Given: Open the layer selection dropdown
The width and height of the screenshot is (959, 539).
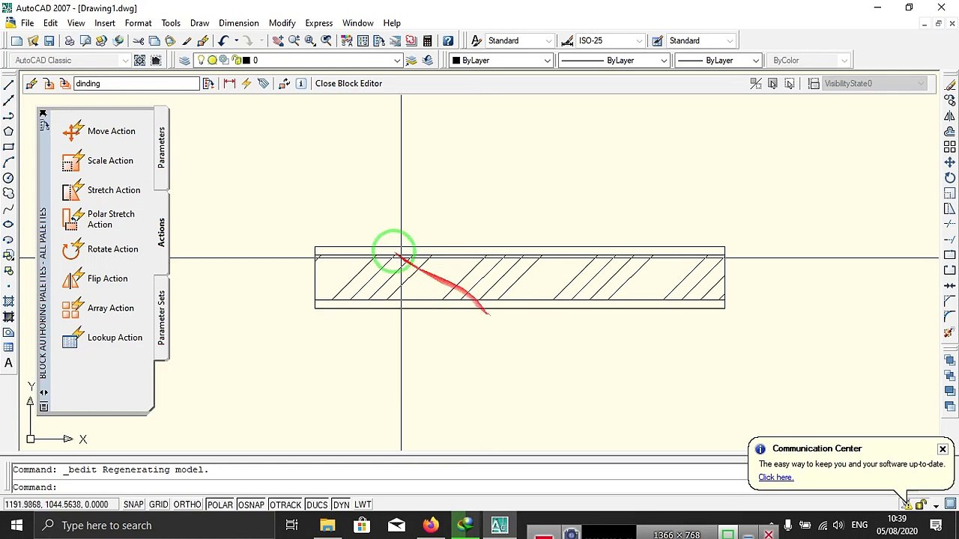Looking at the screenshot, I should [x=298, y=61].
